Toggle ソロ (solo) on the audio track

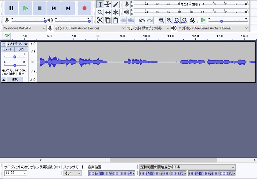click(x=21, y=49)
